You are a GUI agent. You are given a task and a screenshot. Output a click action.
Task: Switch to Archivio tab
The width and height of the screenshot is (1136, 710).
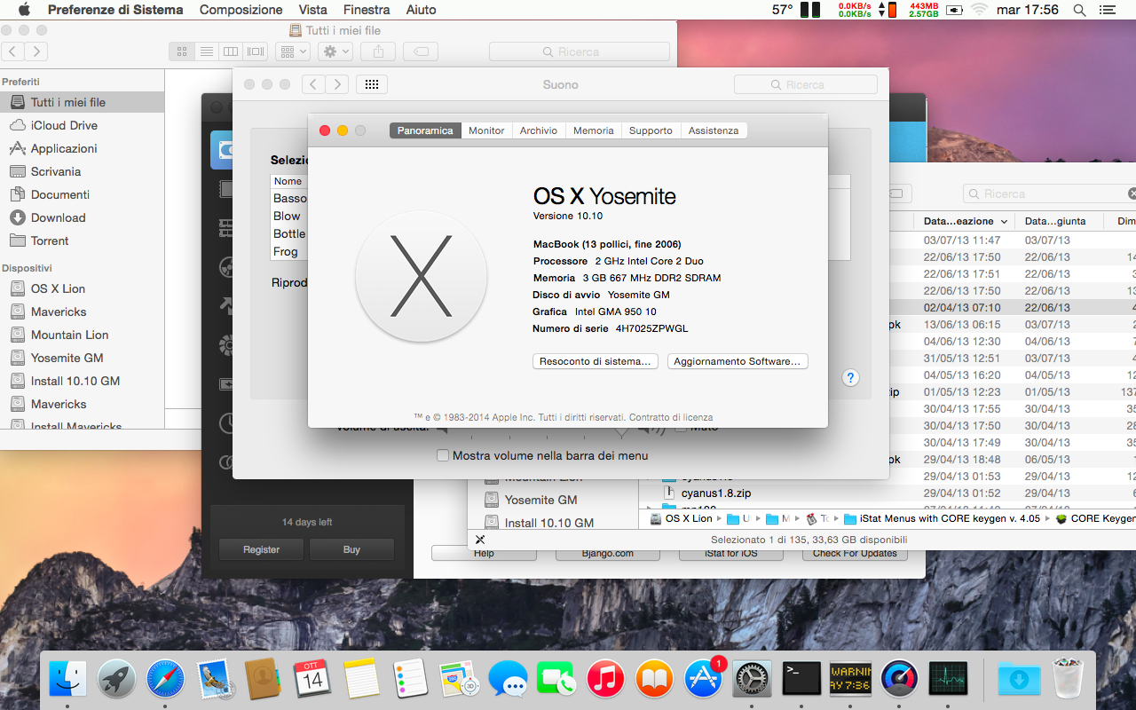pos(539,130)
